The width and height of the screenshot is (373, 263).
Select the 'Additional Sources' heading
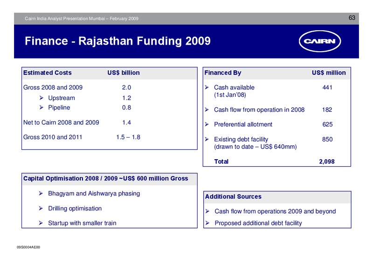[233, 196]
